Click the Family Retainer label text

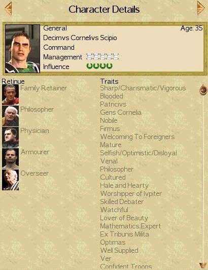pyautogui.click(x=44, y=88)
